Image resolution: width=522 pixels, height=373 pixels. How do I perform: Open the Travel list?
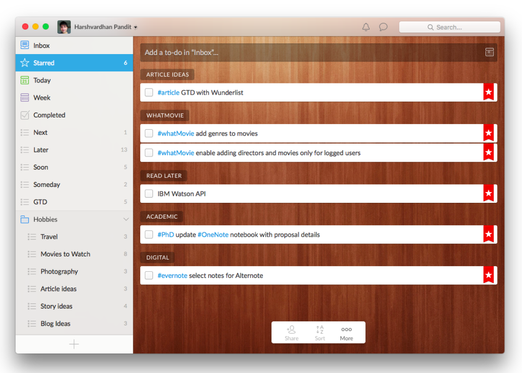pyautogui.click(x=74, y=237)
